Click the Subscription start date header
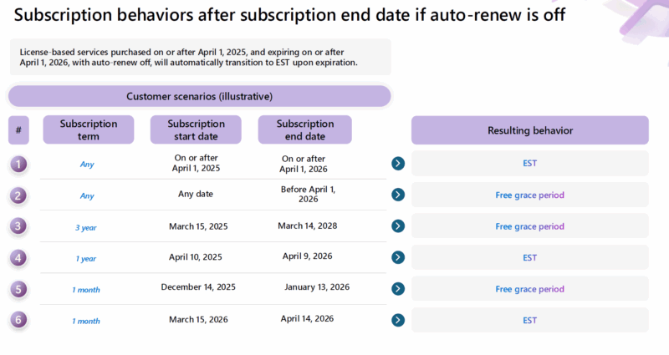 pos(196,130)
